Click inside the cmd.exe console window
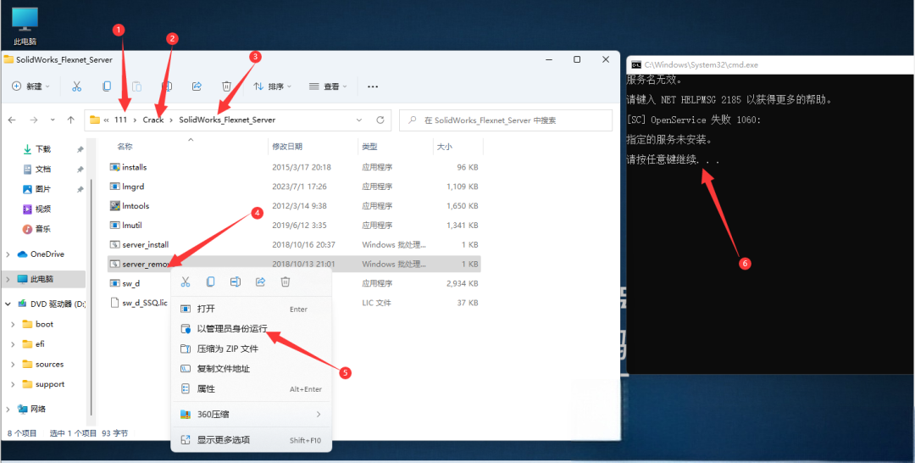 point(769,222)
